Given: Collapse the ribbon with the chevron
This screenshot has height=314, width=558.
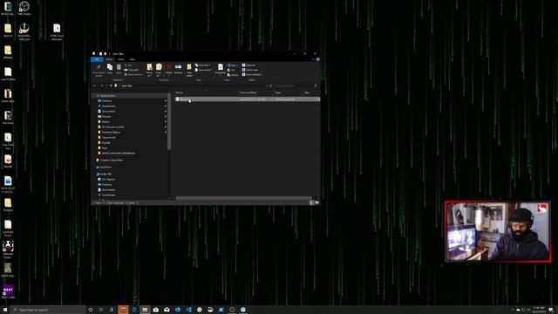Looking at the screenshot, I should pyautogui.click(x=313, y=59).
